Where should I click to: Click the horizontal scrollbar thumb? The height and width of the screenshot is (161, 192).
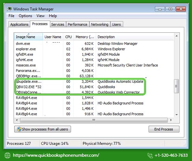94,120
